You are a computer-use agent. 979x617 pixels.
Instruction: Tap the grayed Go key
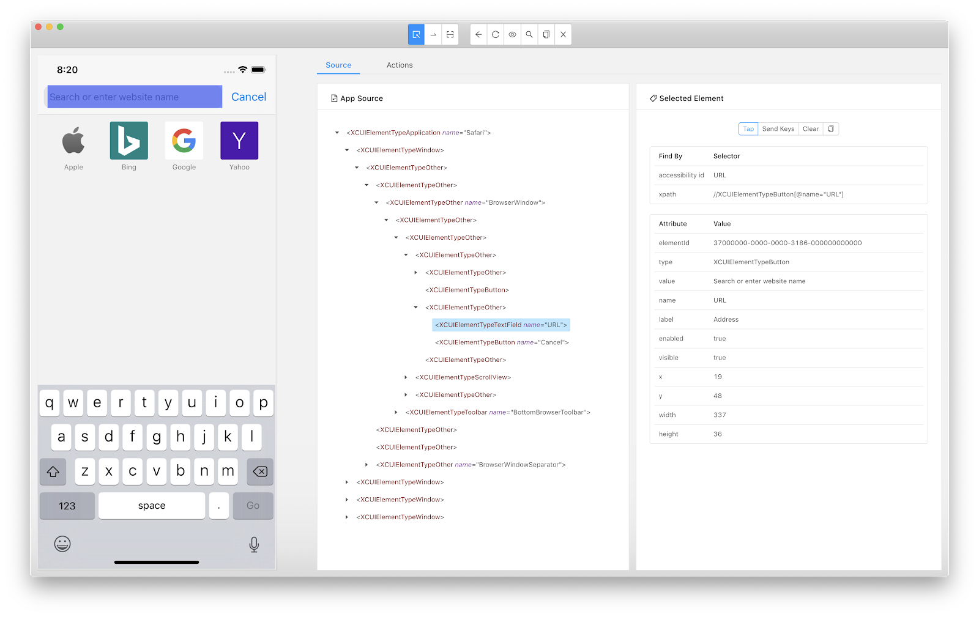[x=253, y=506]
